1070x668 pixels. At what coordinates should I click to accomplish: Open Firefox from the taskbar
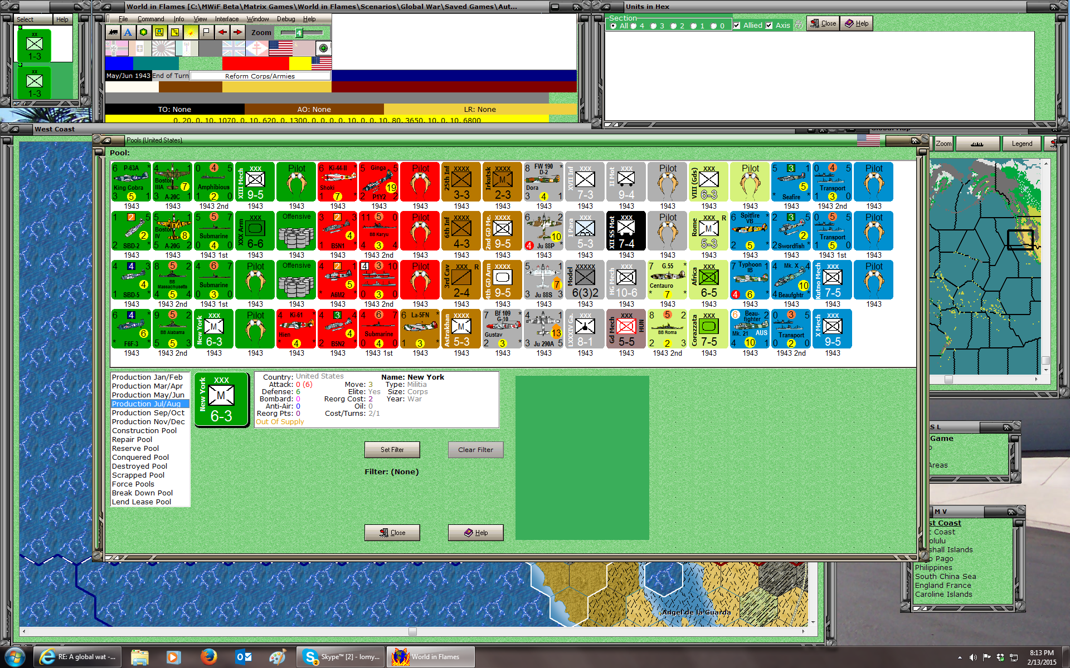tap(209, 657)
